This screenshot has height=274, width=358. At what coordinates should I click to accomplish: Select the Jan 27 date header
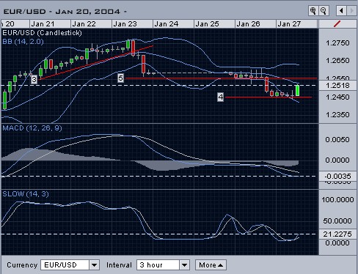(296, 24)
